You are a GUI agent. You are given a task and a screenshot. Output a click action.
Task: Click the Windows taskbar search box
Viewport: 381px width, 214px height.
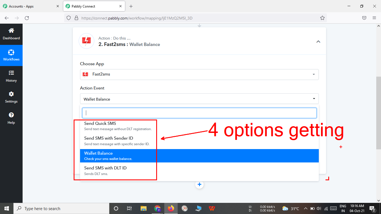click(x=61, y=208)
